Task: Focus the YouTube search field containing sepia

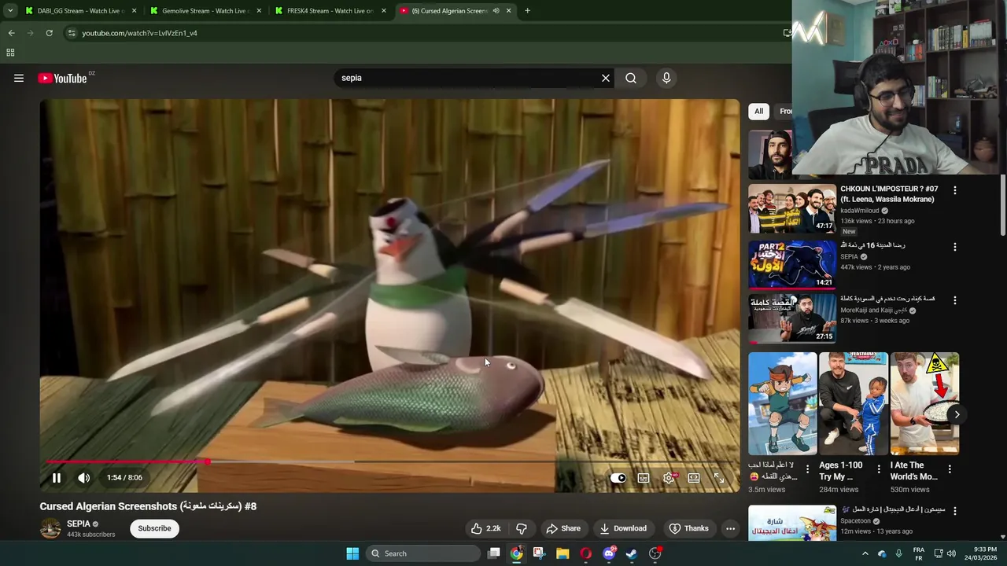Action: [468, 78]
